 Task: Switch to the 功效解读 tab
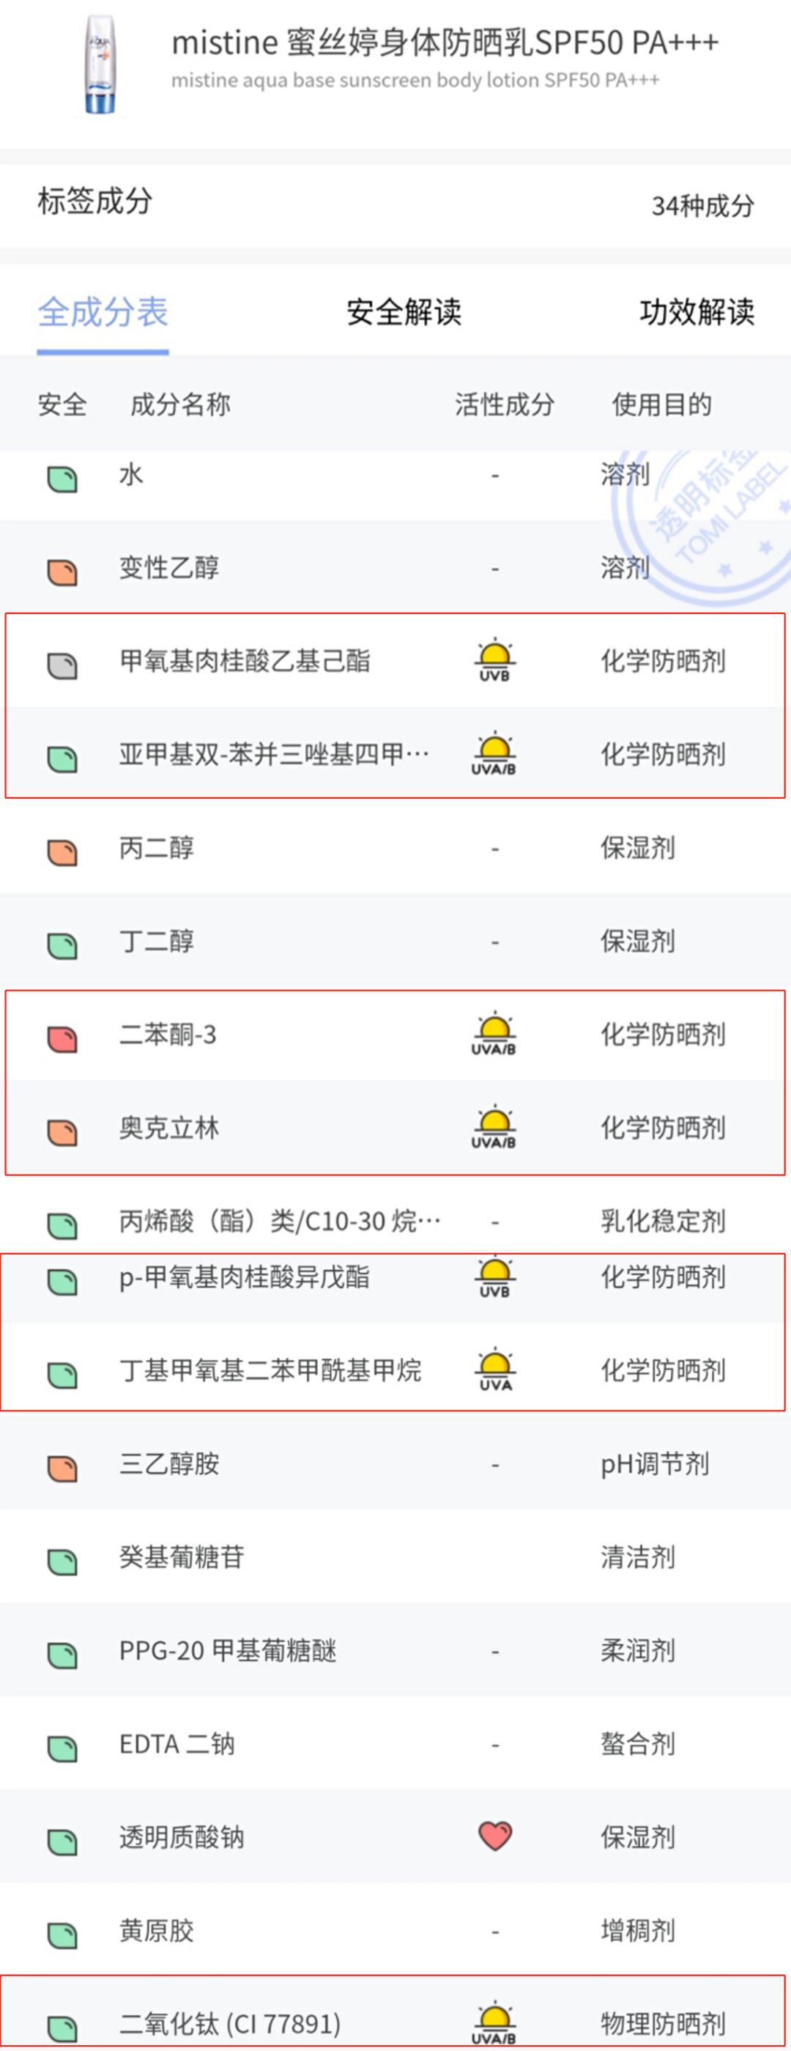click(x=699, y=314)
